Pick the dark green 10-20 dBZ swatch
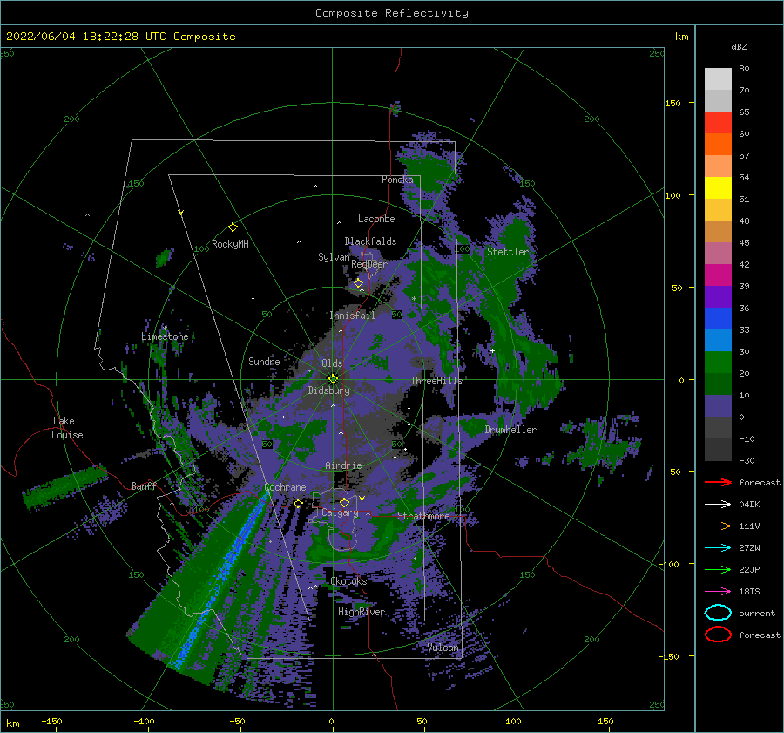Image resolution: width=784 pixels, height=733 pixels. click(718, 383)
